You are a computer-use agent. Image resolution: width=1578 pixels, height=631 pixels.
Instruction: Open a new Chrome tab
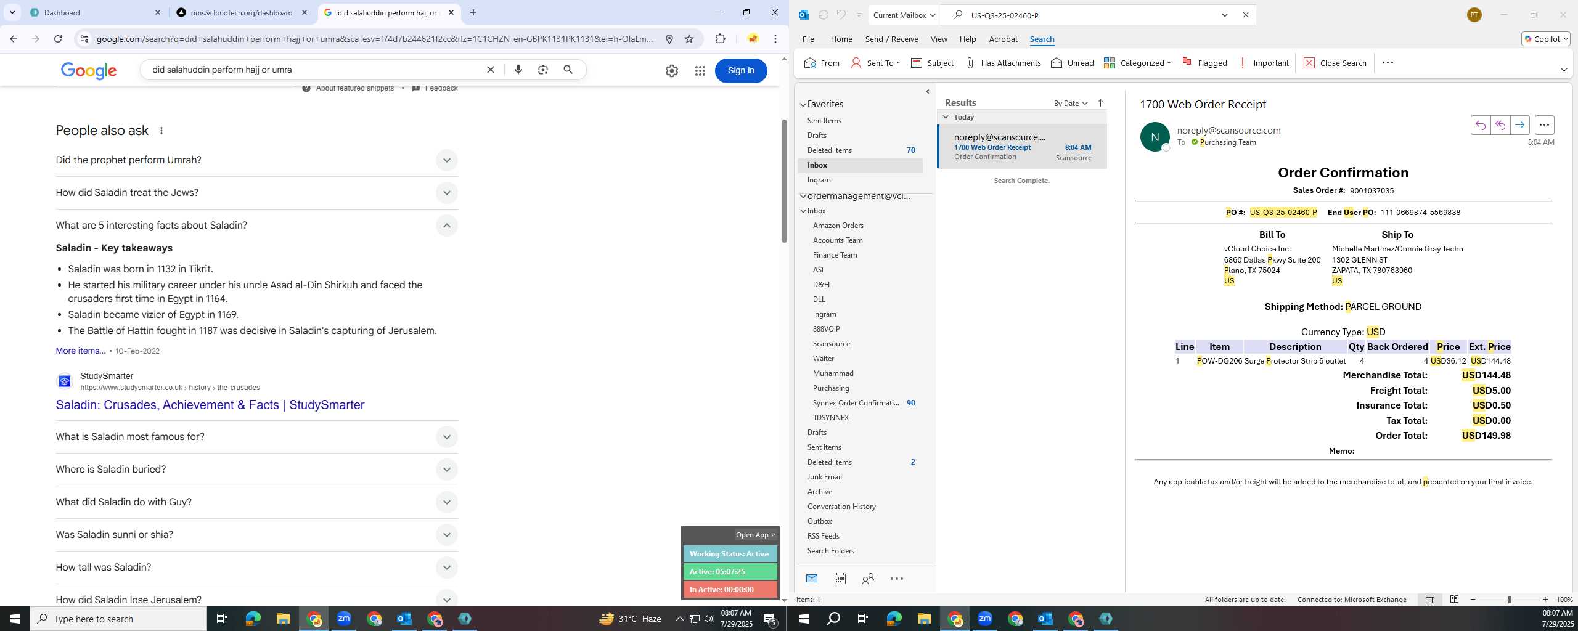coord(473,12)
